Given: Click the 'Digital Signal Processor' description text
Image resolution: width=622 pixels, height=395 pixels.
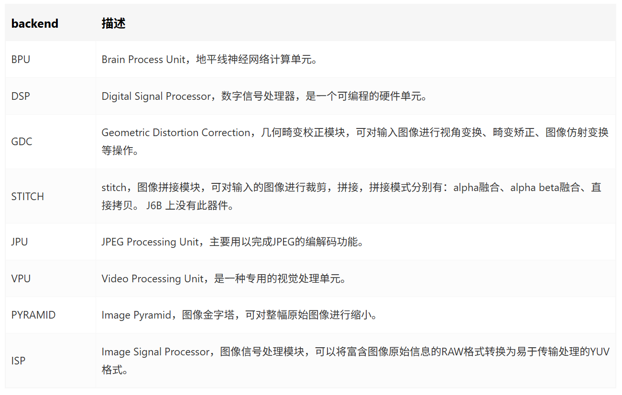Looking at the screenshot, I should pyautogui.click(x=156, y=96).
